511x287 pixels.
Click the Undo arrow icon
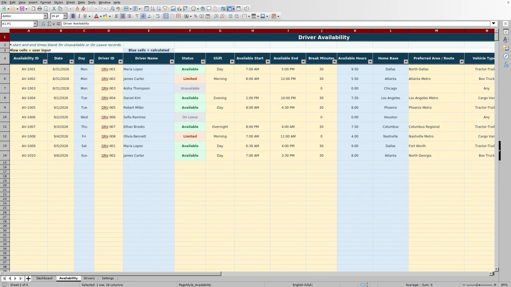[x=92, y=9]
